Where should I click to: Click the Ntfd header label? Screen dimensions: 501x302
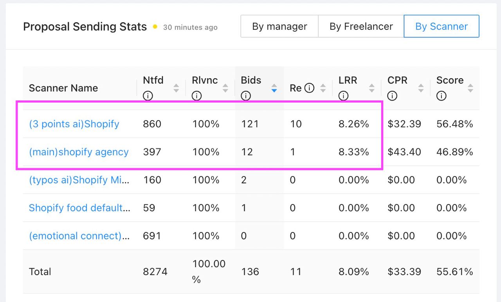tap(153, 80)
